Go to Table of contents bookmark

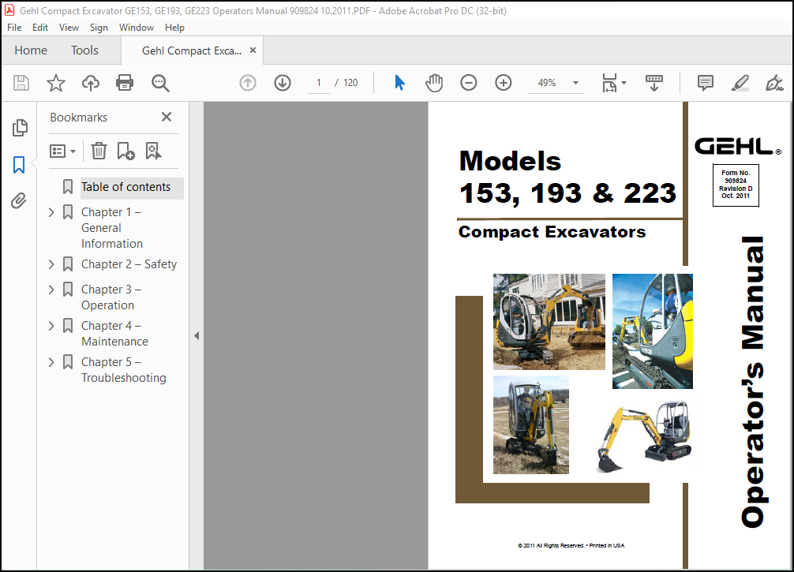click(x=126, y=187)
